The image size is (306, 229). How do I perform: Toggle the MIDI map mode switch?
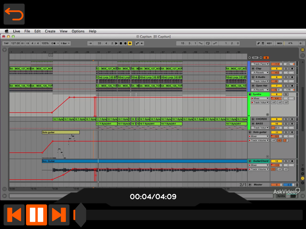(279, 43)
